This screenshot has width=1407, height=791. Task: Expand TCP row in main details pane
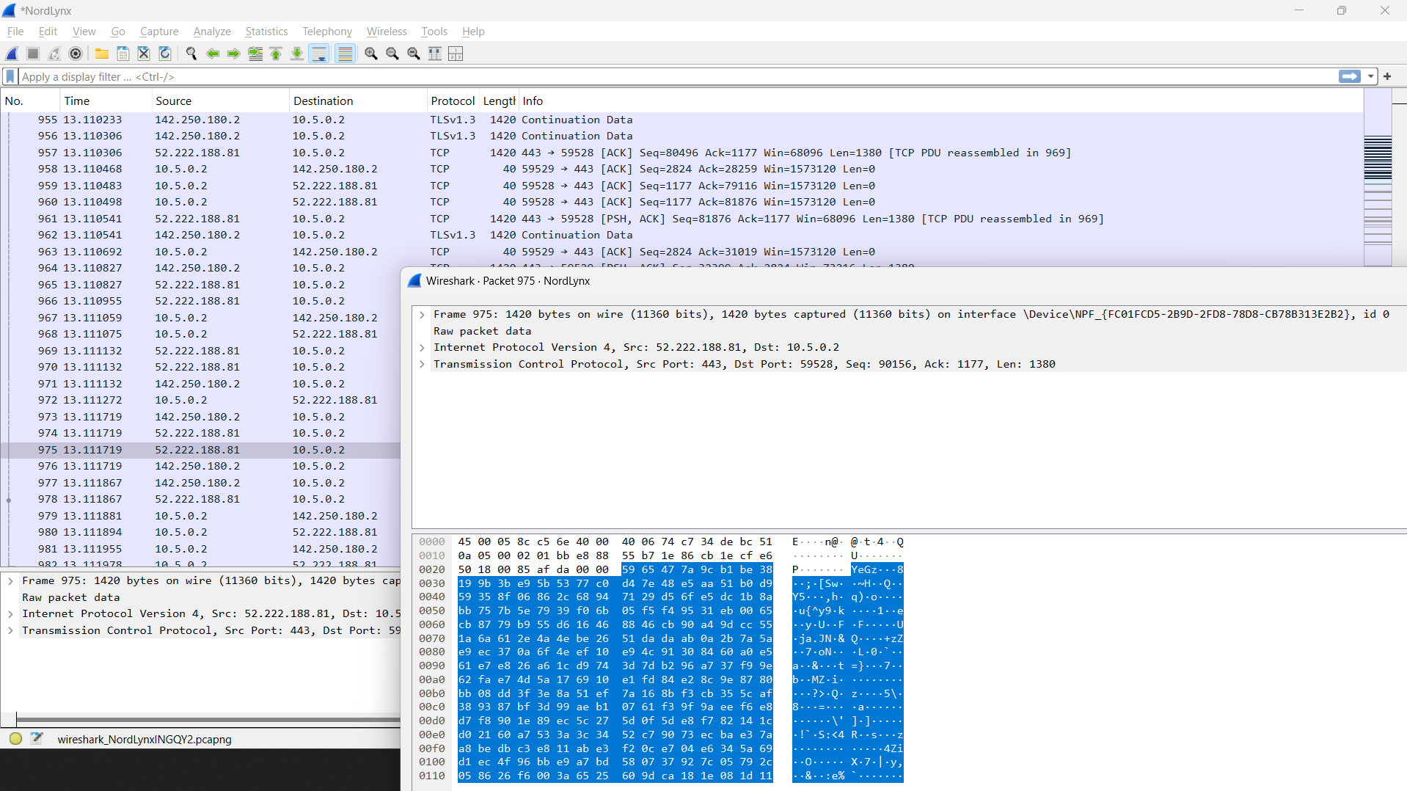[11, 631]
